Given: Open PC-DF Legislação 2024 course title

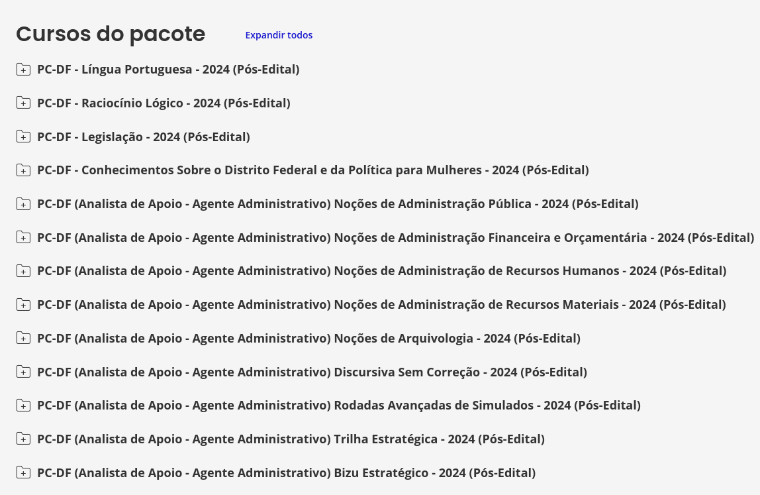Looking at the screenshot, I should point(144,137).
